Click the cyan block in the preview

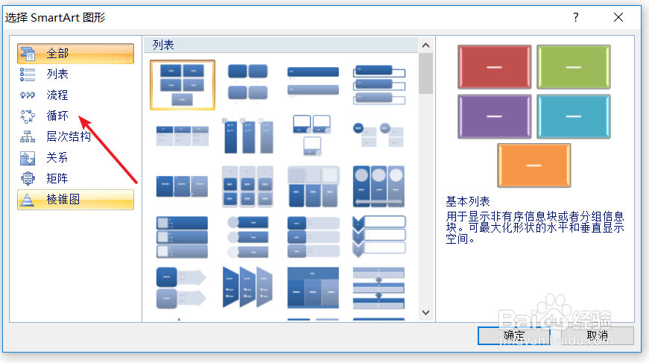point(574,116)
